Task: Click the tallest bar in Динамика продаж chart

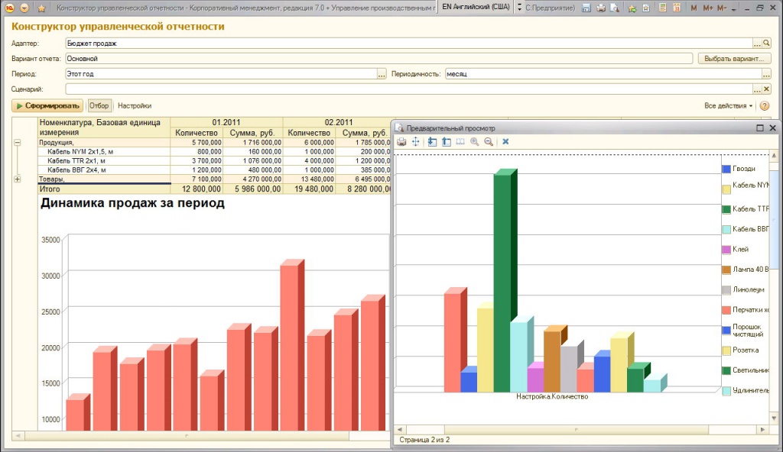Action: point(291,345)
